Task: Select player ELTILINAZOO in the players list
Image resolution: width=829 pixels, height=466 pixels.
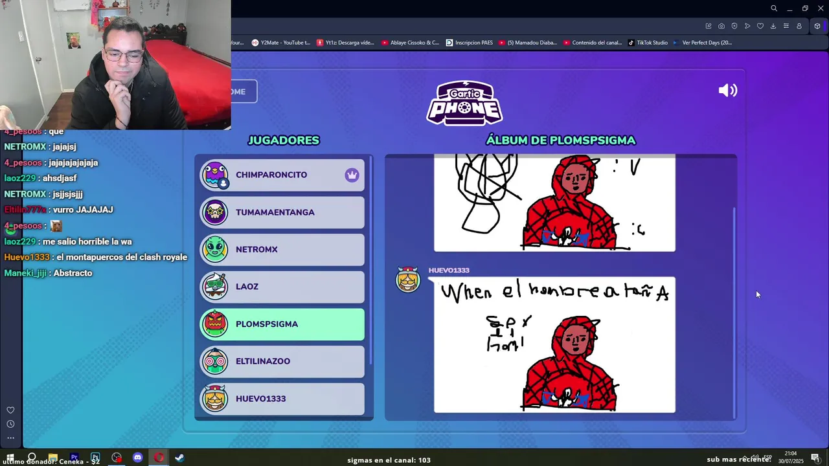Action: [x=282, y=361]
